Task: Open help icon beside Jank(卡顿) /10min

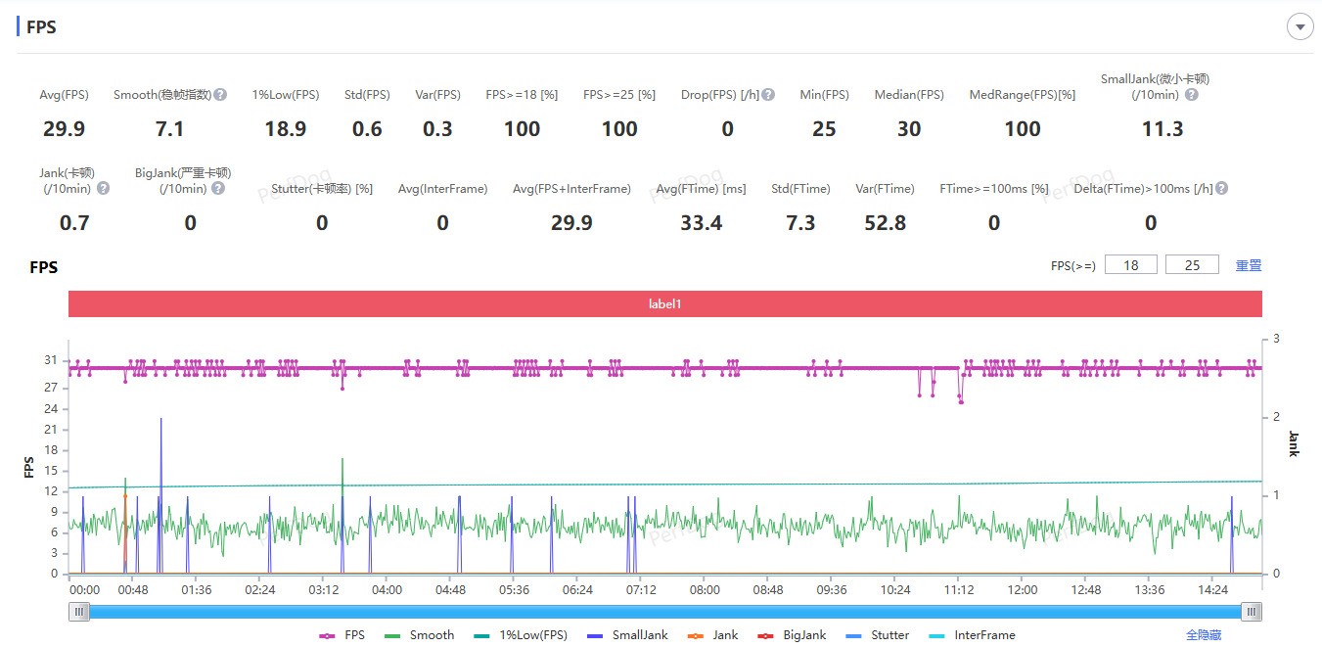Action: point(103,189)
